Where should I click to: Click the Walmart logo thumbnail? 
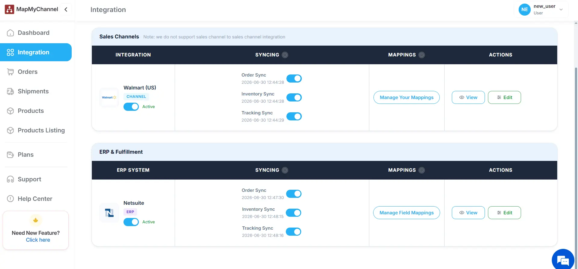tap(109, 97)
